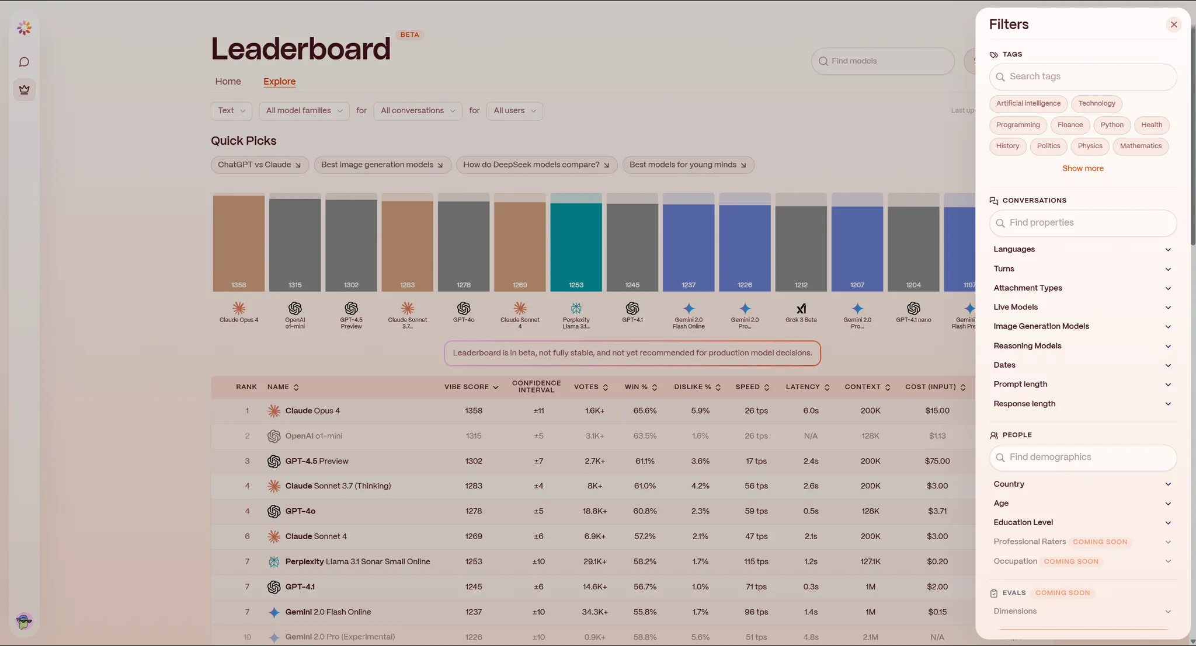Toggle the Artificial intelligence tag
The width and height of the screenshot is (1196, 646).
pyautogui.click(x=1028, y=104)
